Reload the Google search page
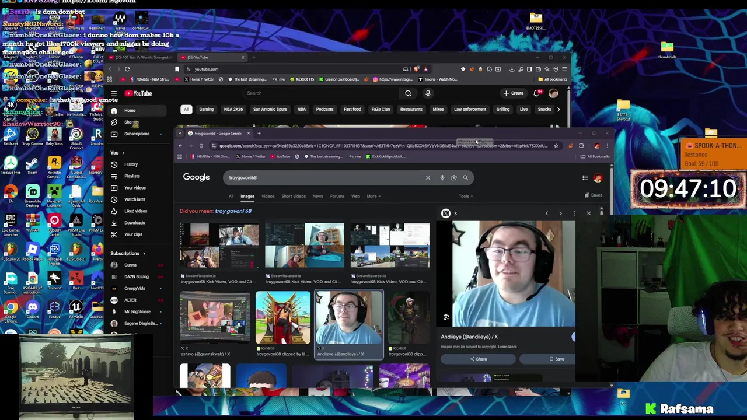 click(x=201, y=146)
